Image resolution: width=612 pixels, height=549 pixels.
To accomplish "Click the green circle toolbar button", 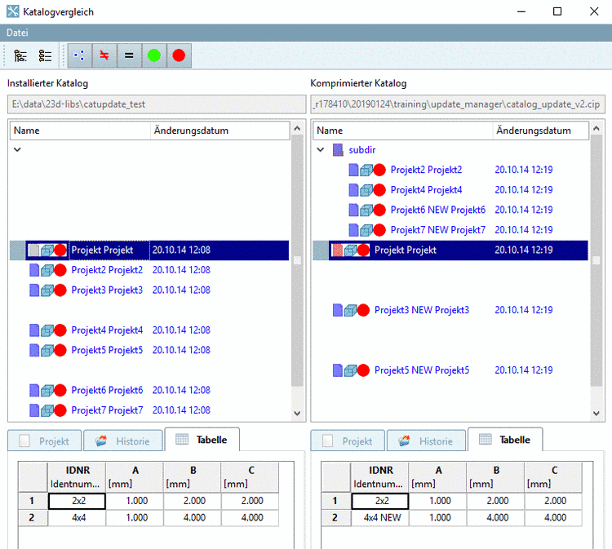I will click(x=153, y=56).
